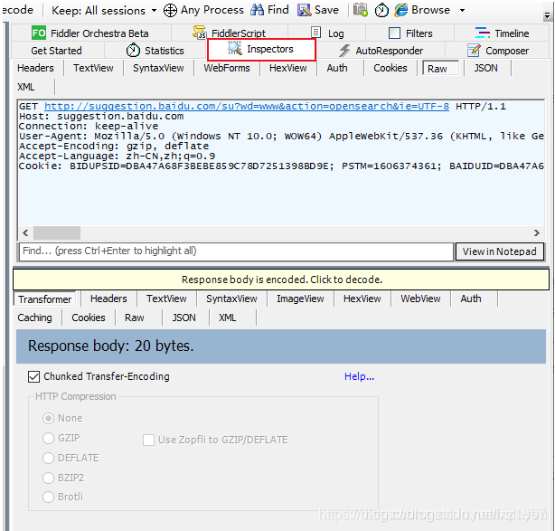The image size is (555, 531).
Task: Open the Fiddler Orchestra Beta tab
Action: (90, 33)
